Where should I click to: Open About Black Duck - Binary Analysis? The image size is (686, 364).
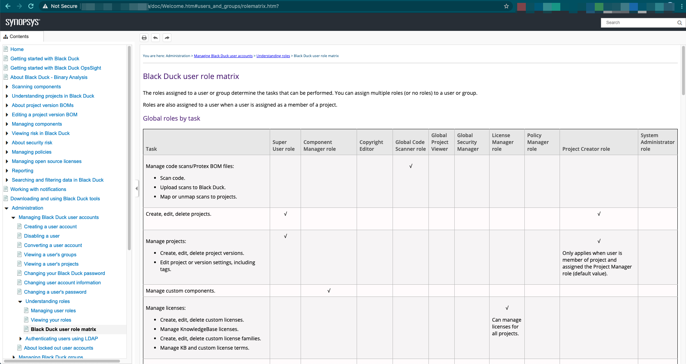49,77
